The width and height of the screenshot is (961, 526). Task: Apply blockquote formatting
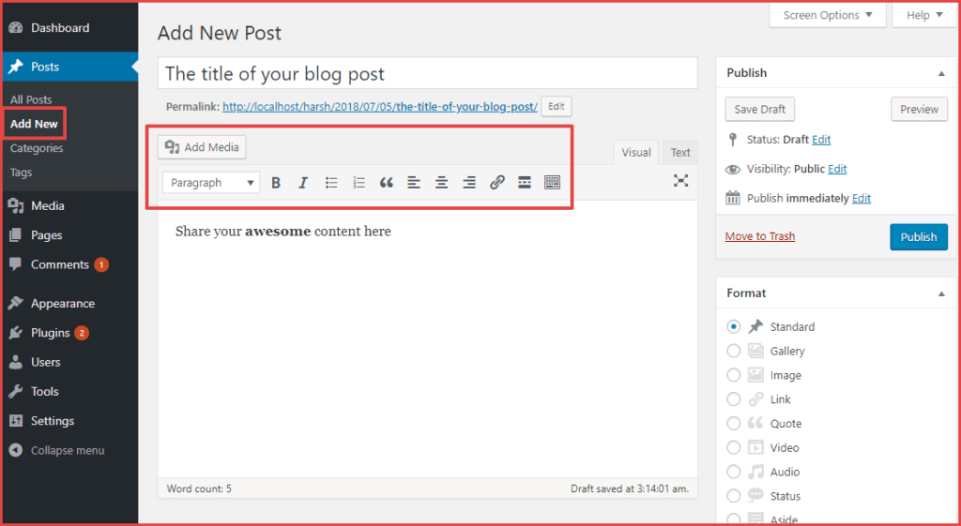tap(386, 183)
